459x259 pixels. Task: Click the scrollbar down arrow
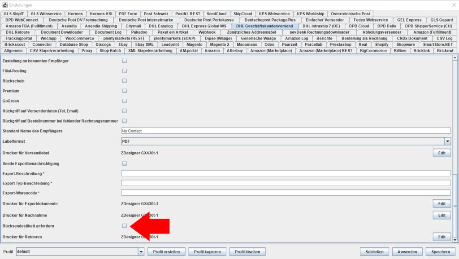(455, 240)
